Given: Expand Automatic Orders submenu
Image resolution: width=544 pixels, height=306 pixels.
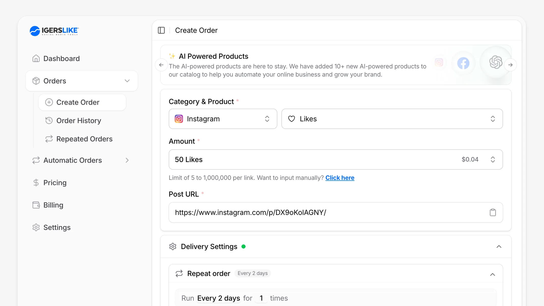Looking at the screenshot, I should coord(82,160).
